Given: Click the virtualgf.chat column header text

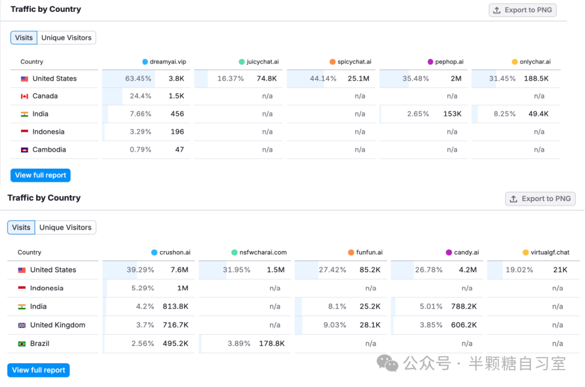Looking at the screenshot, I should pos(550,252).
